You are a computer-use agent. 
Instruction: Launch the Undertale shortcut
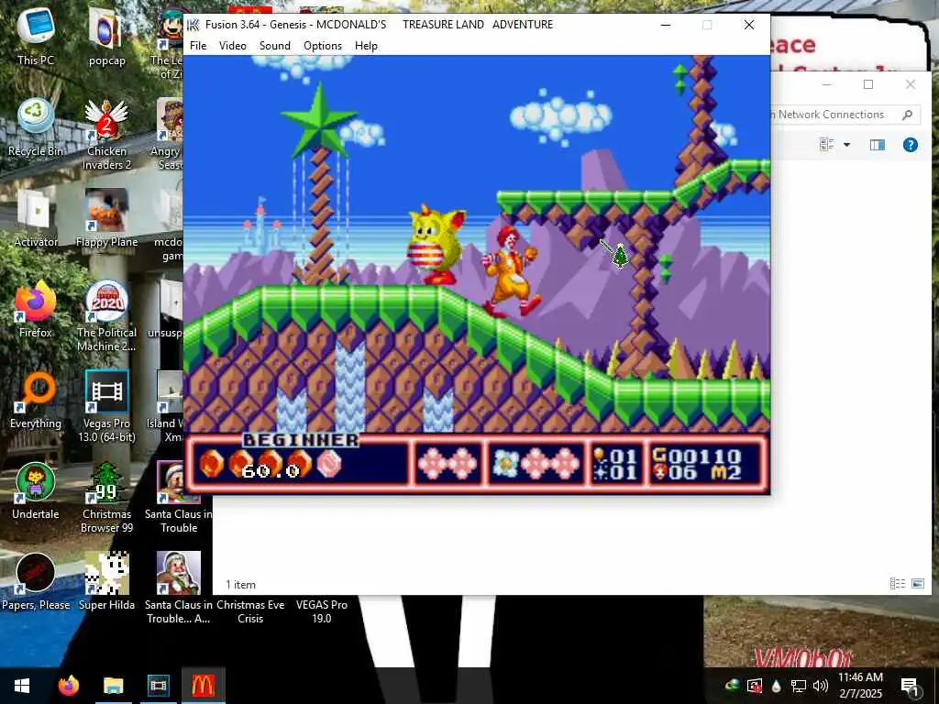(x=36, y=491)
